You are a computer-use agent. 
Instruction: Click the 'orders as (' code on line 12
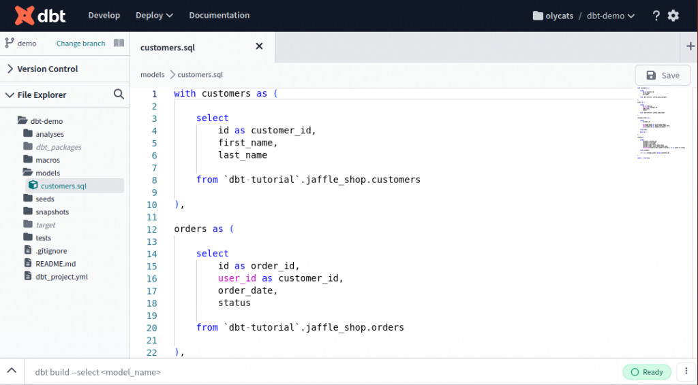[x=204, y=229]
